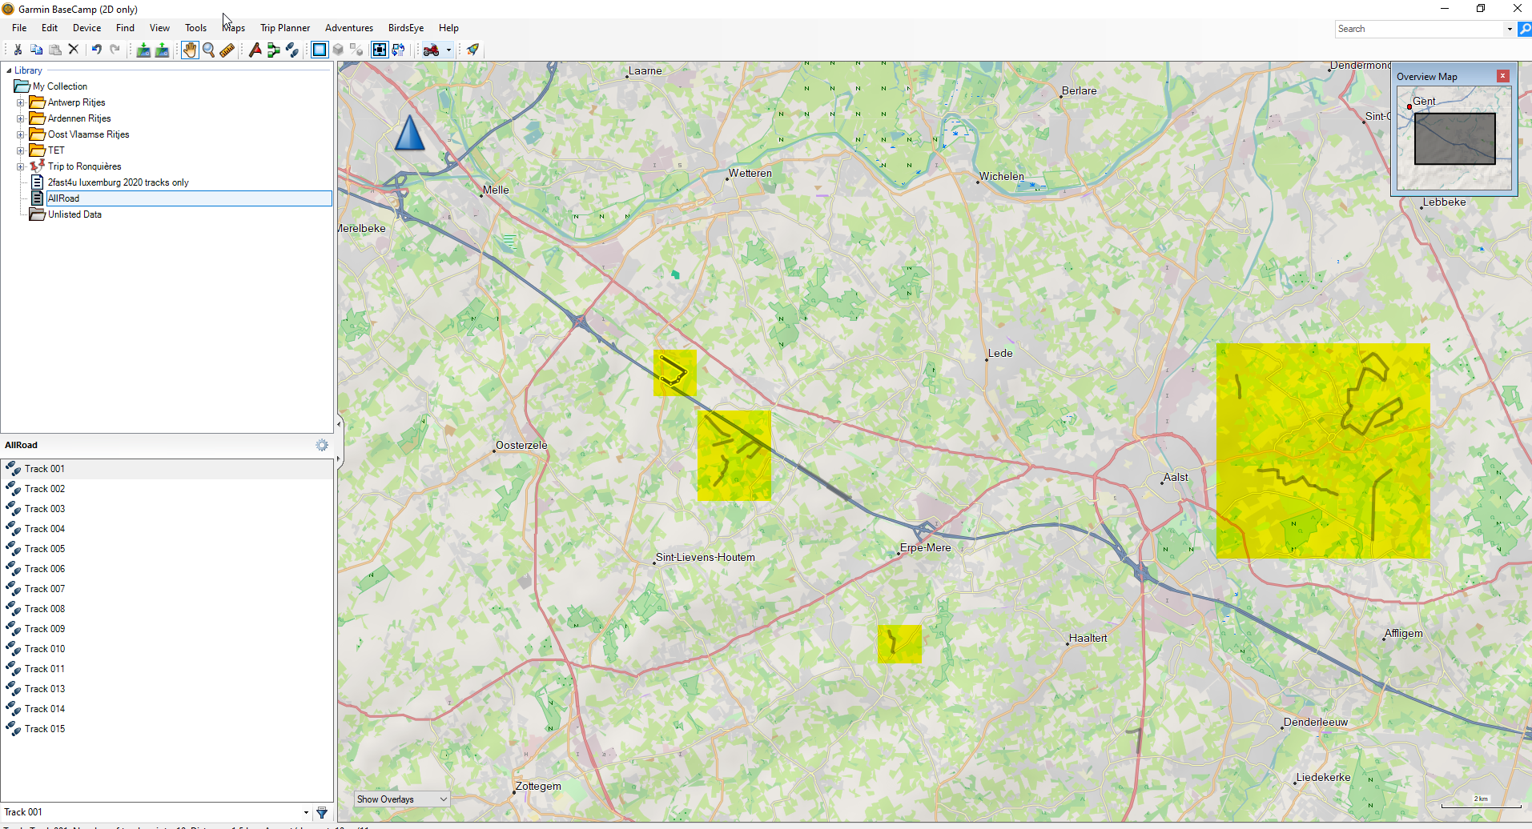The height and width of the screenshot is (829, 1532).
Task: Open the Adventures menu
Action: point(349,28)
